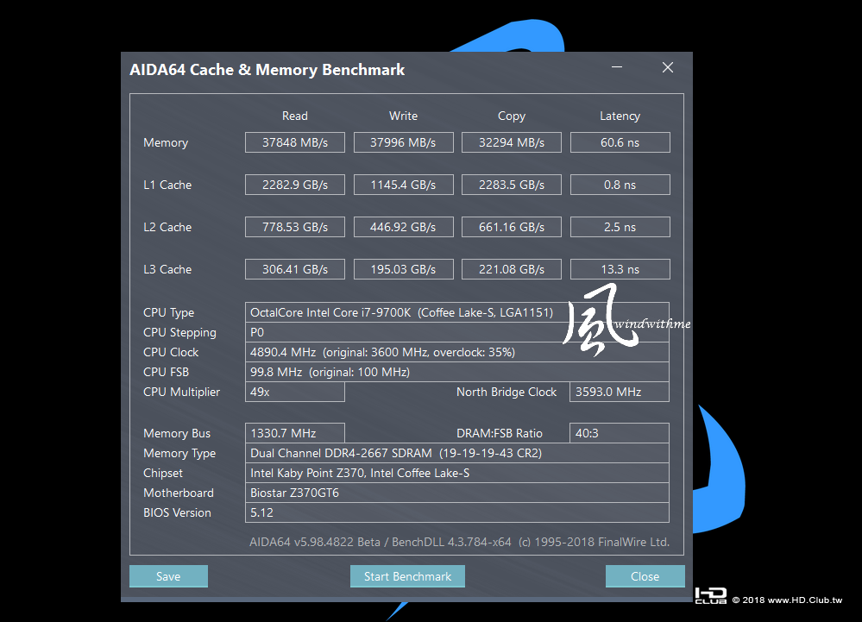The height and width of the screenshot is (622, 862).
Task: Click L2 Cache Write value 446.92 GB/s
Action: [x=403, y=227]
